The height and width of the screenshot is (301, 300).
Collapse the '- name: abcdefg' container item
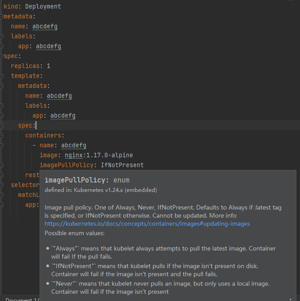(1, 145)
